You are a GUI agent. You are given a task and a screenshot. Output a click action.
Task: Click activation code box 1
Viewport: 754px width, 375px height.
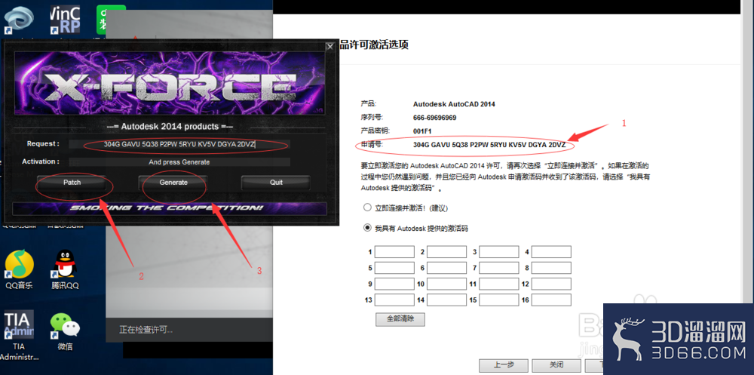click(394, 252)
